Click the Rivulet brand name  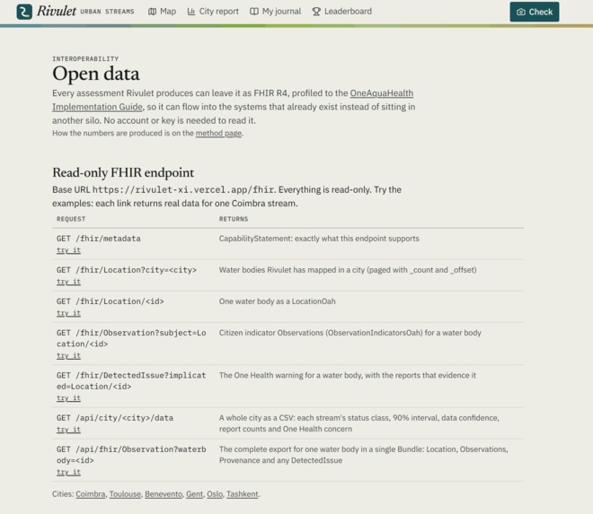click(x=57, y=11)
